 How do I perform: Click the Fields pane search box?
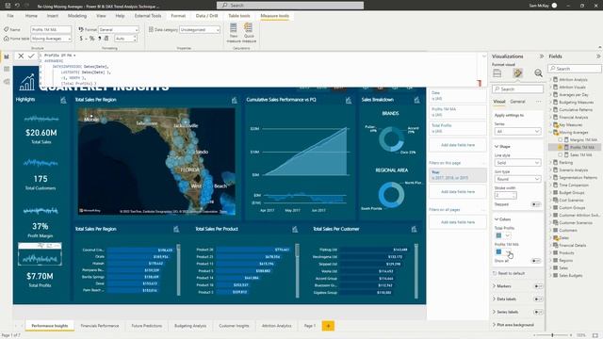[x=575, y=69]
